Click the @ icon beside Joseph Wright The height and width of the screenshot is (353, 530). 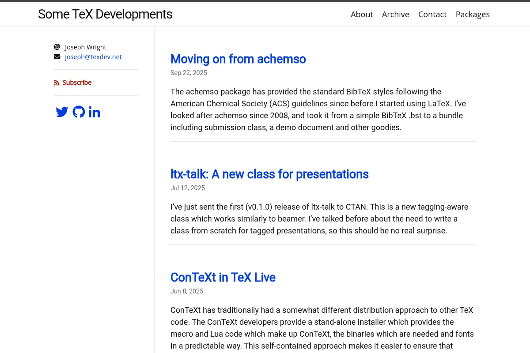(57, 47)
